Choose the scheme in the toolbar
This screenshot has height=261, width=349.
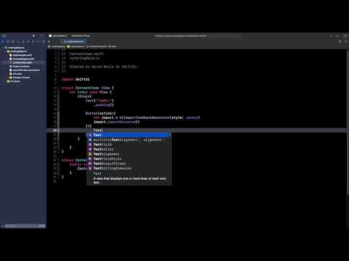(58, 36)
